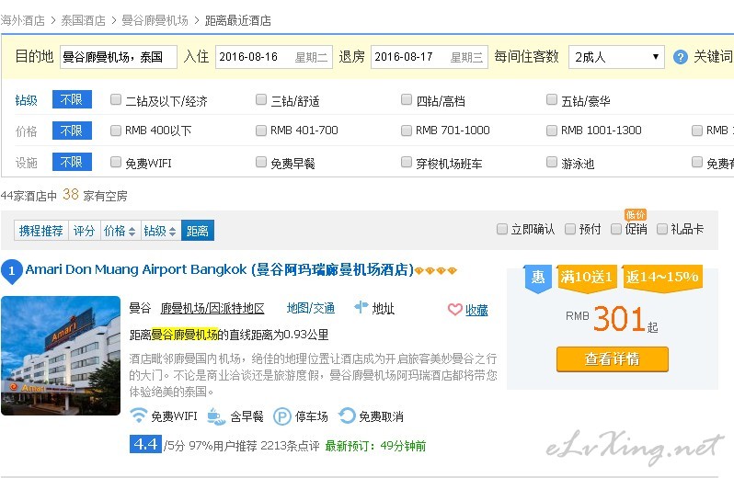Tick the RMB 701-1000 price checkbox
The height and width of the screenshot is (478, 734).
tap(407, 131)
